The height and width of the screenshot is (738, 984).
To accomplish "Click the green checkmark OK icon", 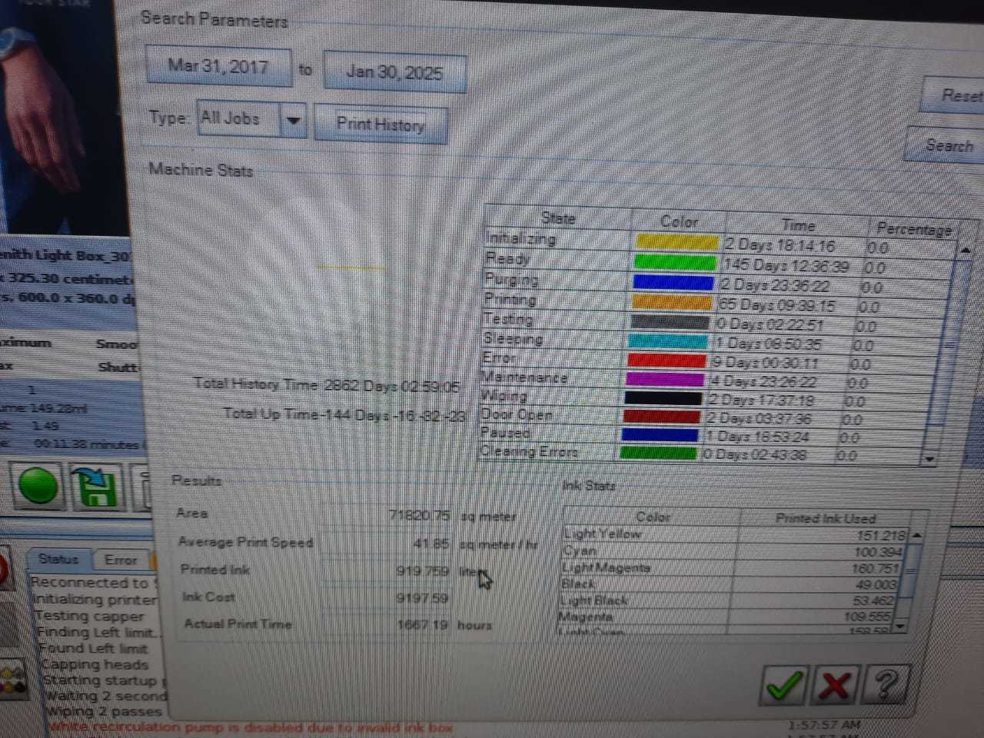I will click(x=784, y=684).
